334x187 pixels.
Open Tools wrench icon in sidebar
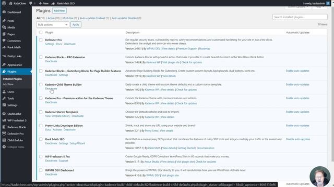(4, 98)
